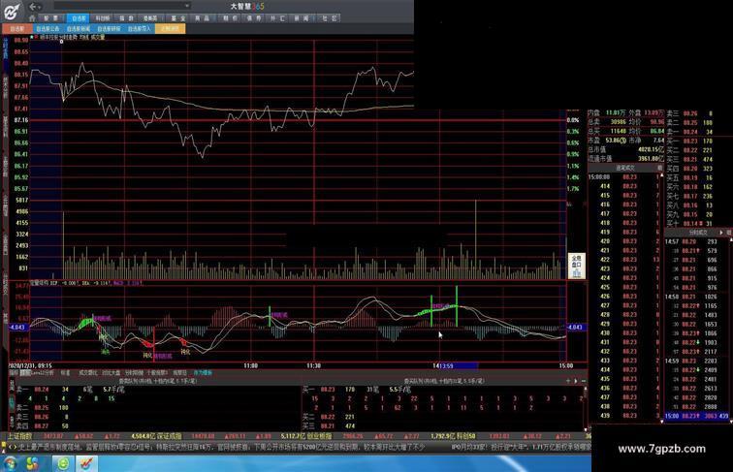Image resolution: width=733 pixels, height=472 pixels.
Task: Click the minus icon in order queue header
Action: click(583, 381)
